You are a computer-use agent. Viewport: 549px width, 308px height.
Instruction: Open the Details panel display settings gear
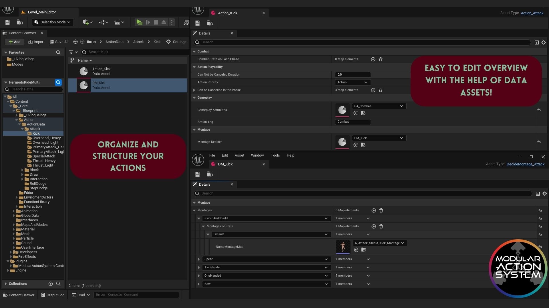pos(544,42)
